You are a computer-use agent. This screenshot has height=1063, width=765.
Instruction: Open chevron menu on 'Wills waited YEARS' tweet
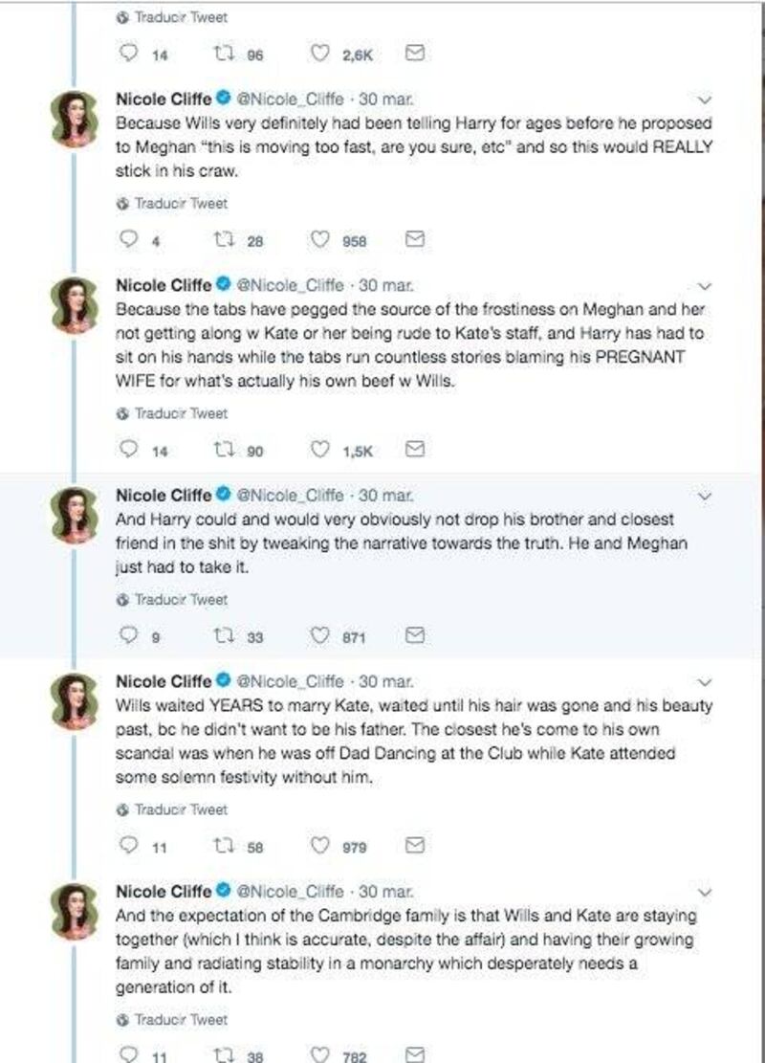pyautogui.click(x=705, y=683)
